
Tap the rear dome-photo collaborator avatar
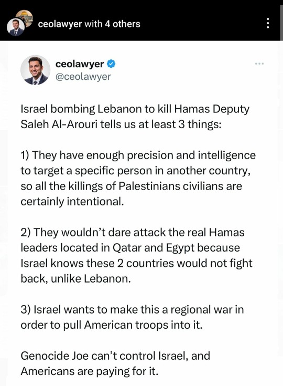click(x=25, y=17)
